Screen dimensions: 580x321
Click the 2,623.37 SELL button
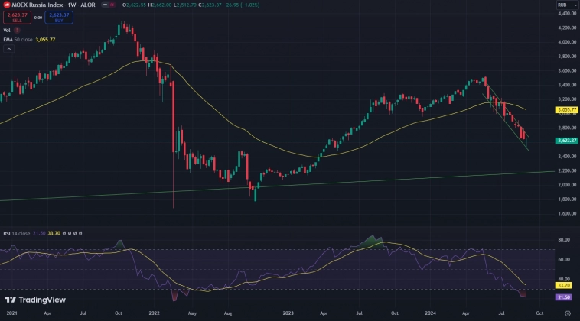point(17,18)
